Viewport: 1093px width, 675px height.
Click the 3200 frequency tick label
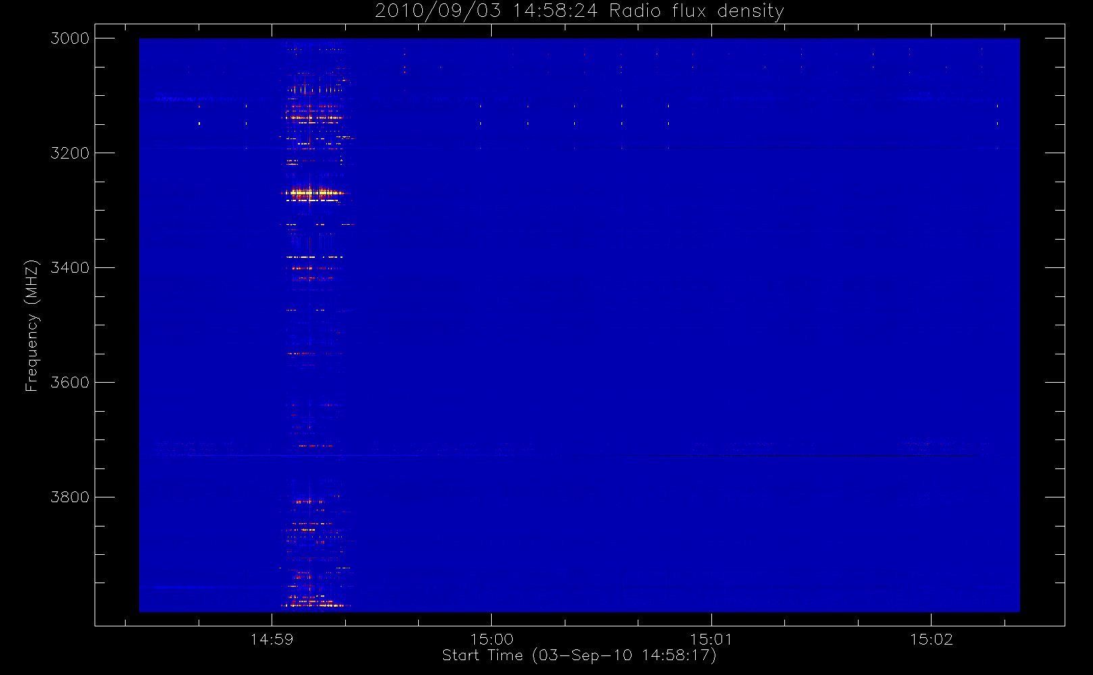(x=70, y=153)
